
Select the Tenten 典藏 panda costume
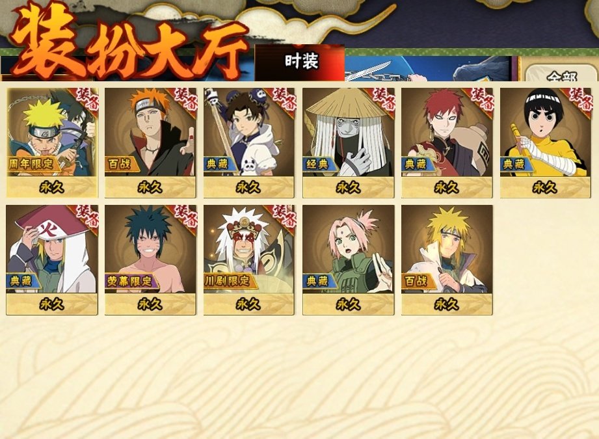pos(249,142)
